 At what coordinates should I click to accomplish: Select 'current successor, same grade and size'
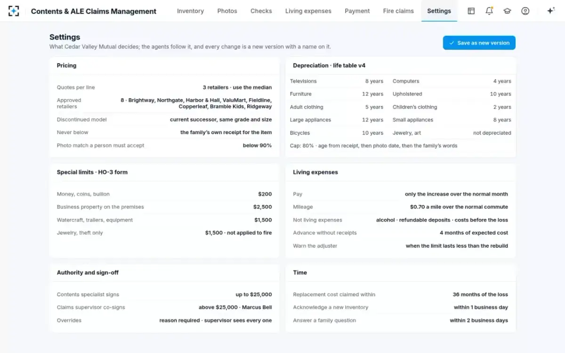click(x=221, y=120)
